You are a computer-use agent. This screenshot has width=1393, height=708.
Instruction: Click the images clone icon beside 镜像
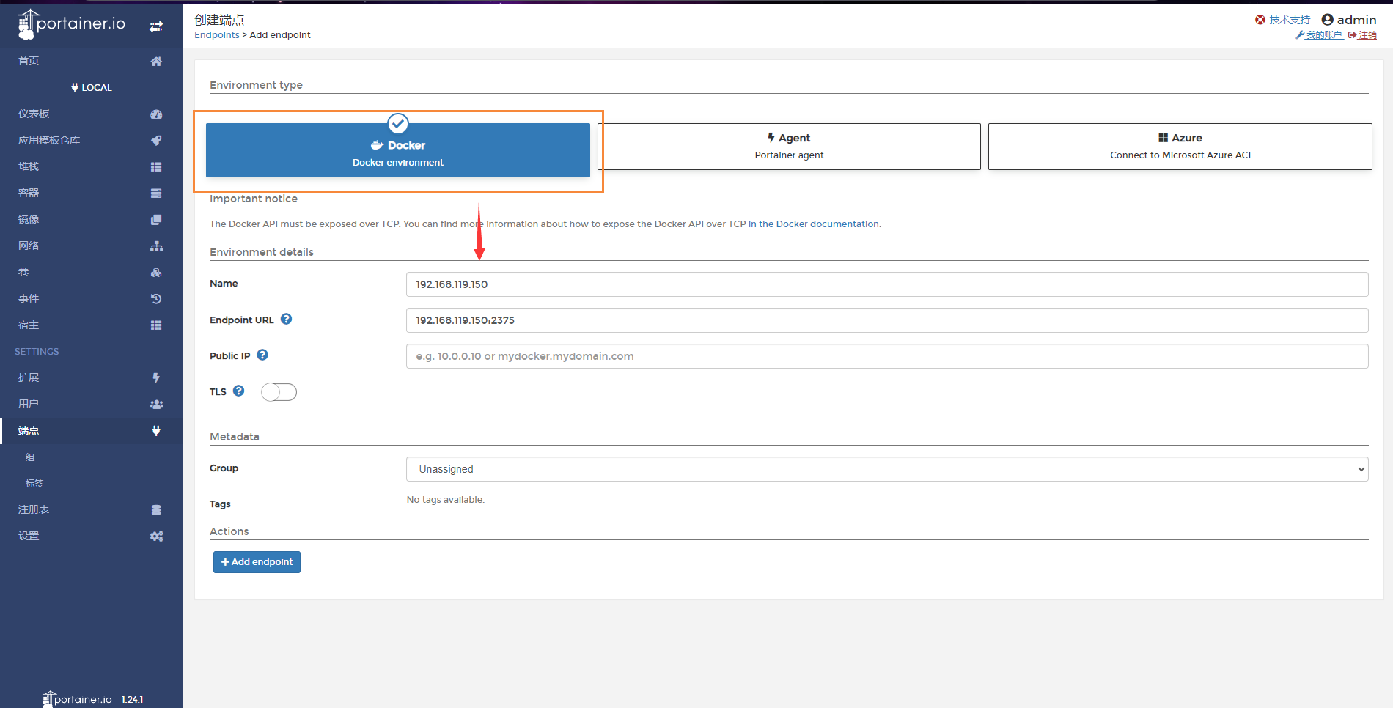pyautogui.click(x=156, y=219)
